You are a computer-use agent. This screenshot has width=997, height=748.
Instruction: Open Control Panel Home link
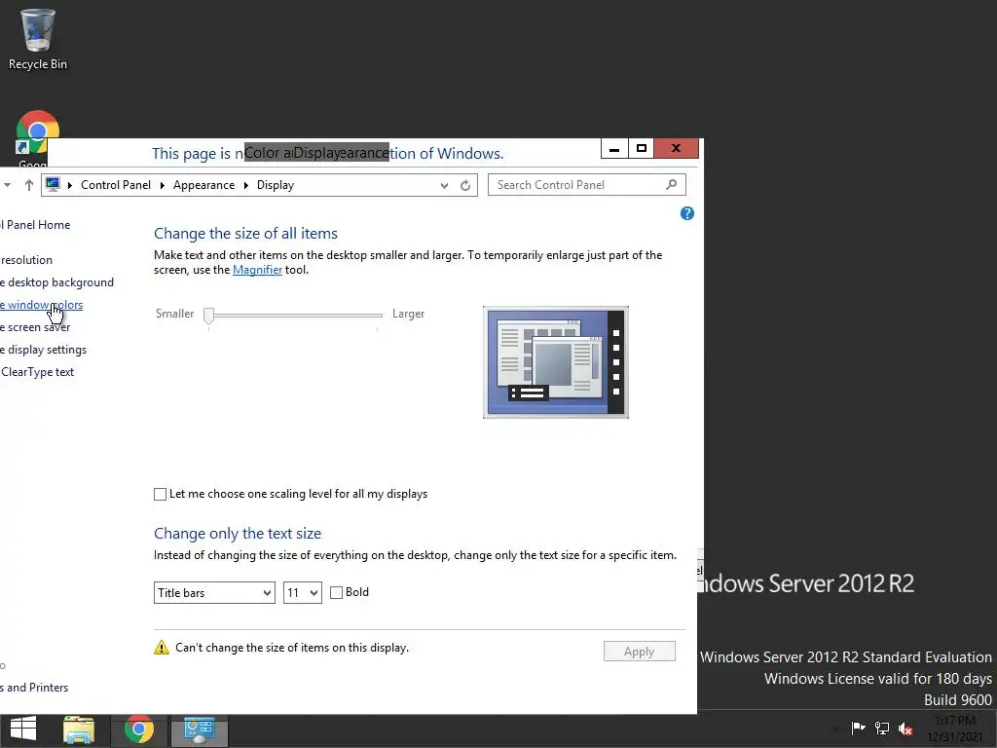pyautogui.click(x=35, y=225)
